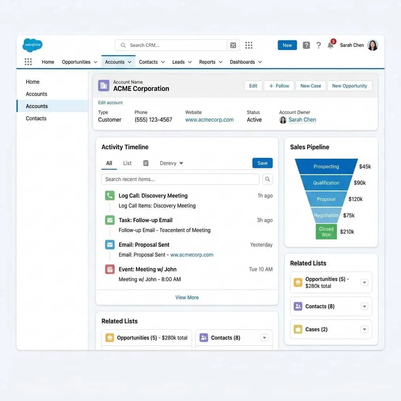Click the Edit button on the account

(253, 86)
